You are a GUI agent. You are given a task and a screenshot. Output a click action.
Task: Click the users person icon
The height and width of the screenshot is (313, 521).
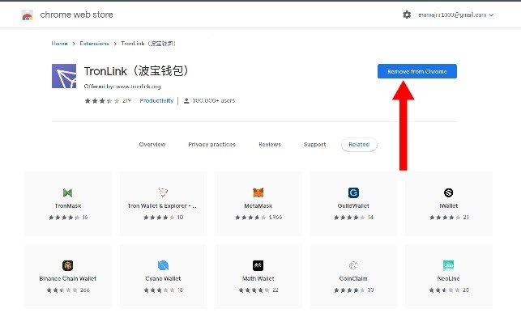tap(186, 100)
